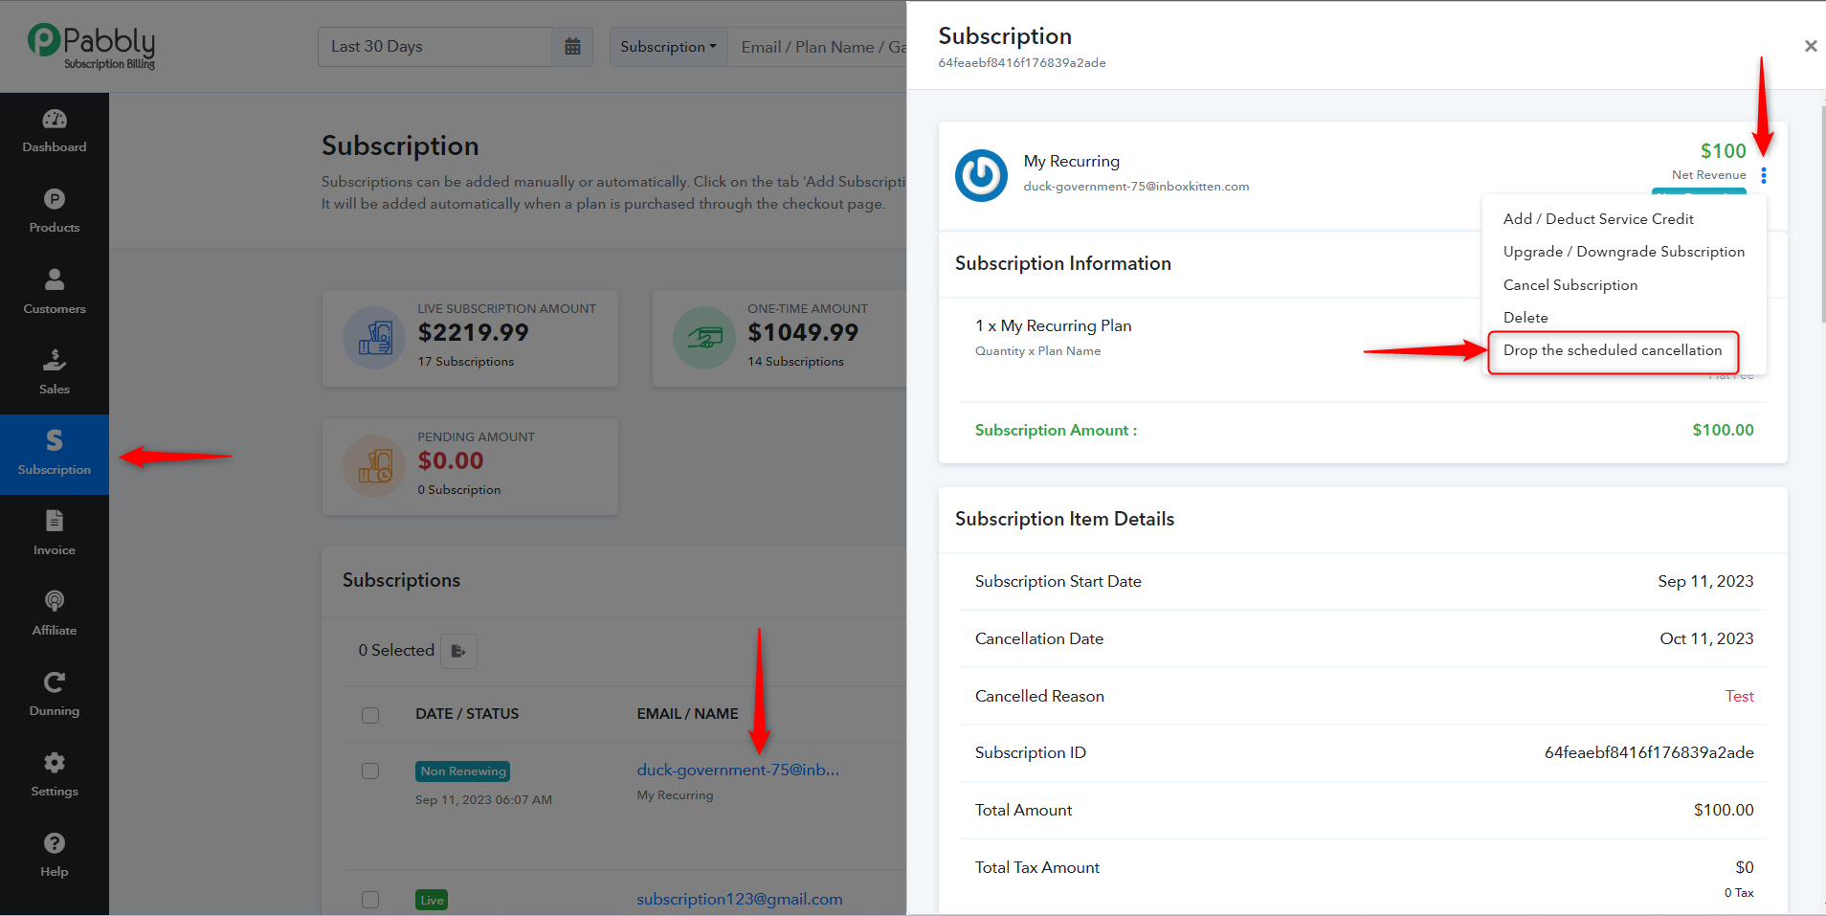Viewport: 1826px width, 916px height.
Task: Check the Non Renewing subscription row checkbox
Action: 370,771
